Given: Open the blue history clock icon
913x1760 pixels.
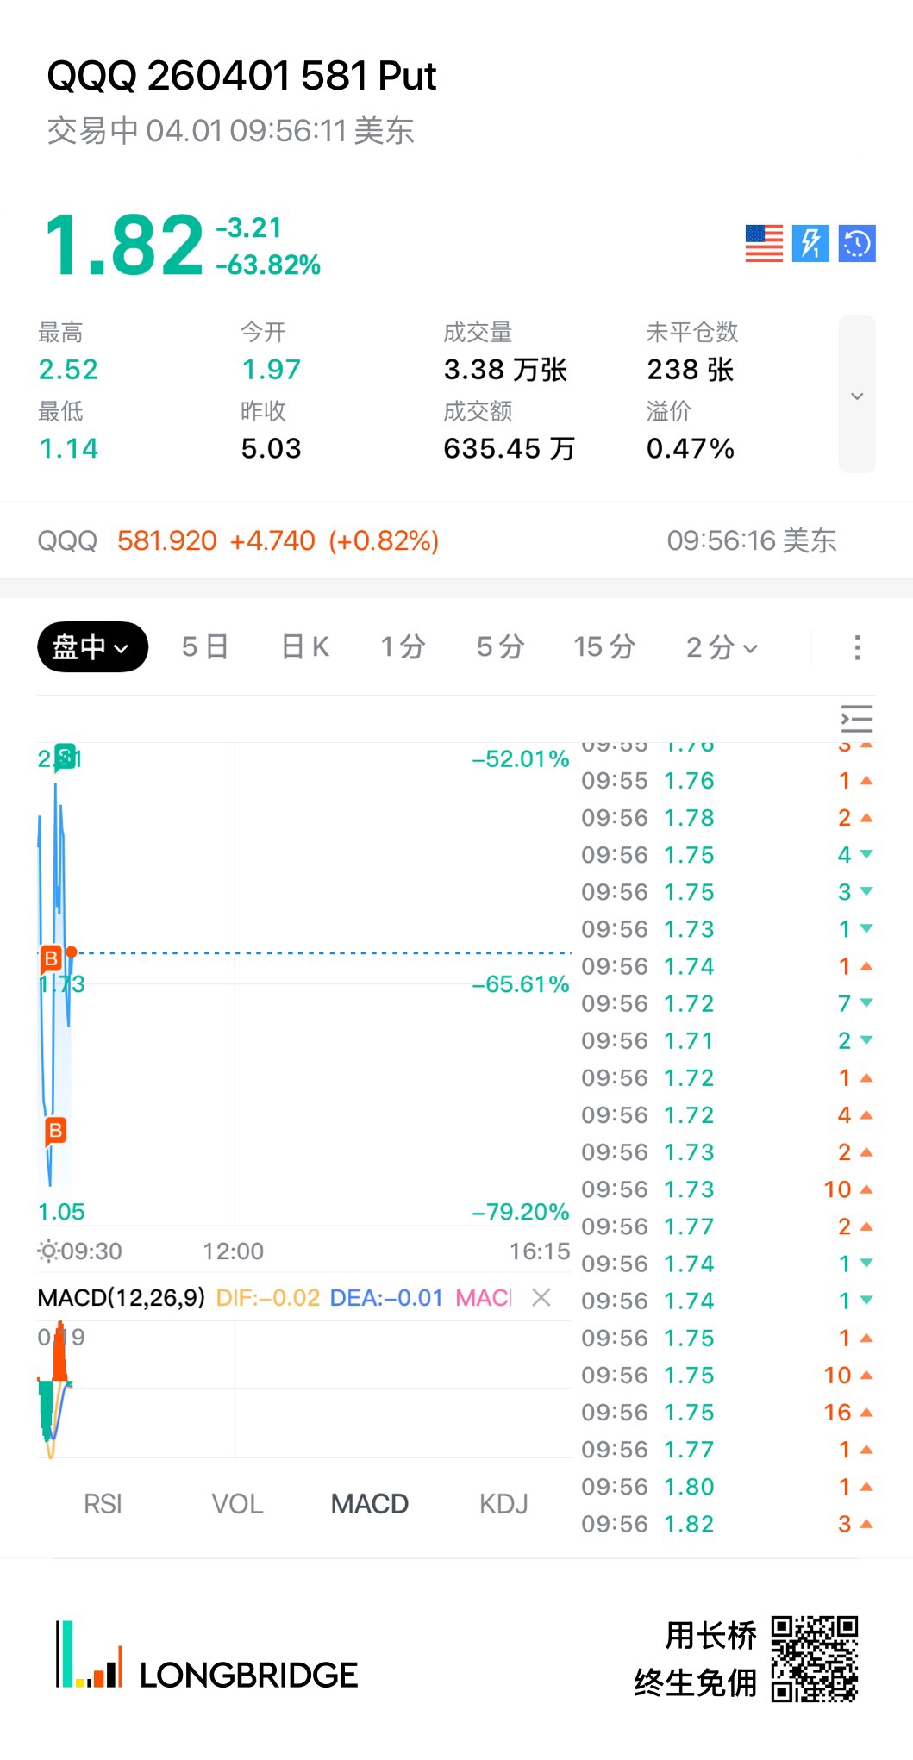Looking at the screenshot, I should click(857, 243).
